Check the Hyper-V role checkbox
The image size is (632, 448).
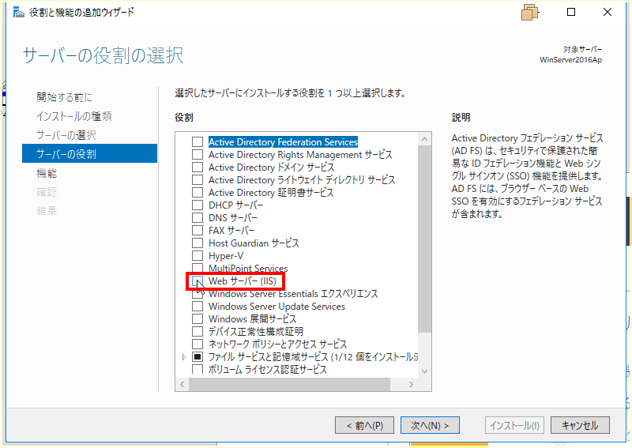[x=197, y=256]
